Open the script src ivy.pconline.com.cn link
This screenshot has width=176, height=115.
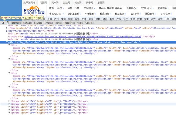tap(83, 37)
